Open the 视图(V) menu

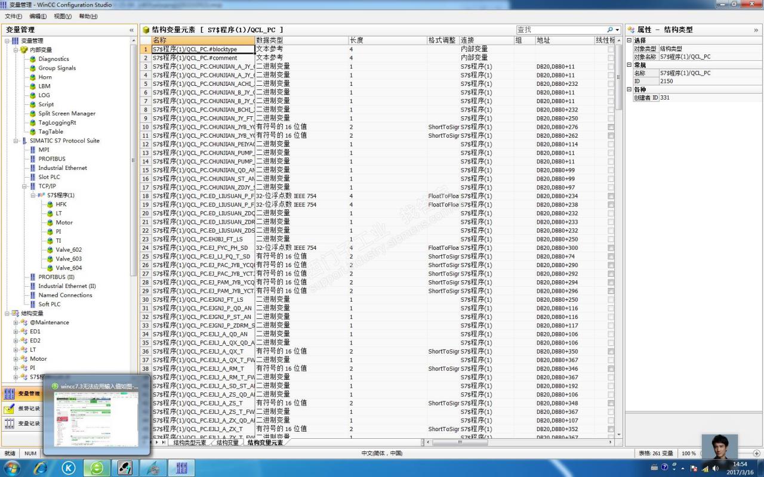(63, 16)
